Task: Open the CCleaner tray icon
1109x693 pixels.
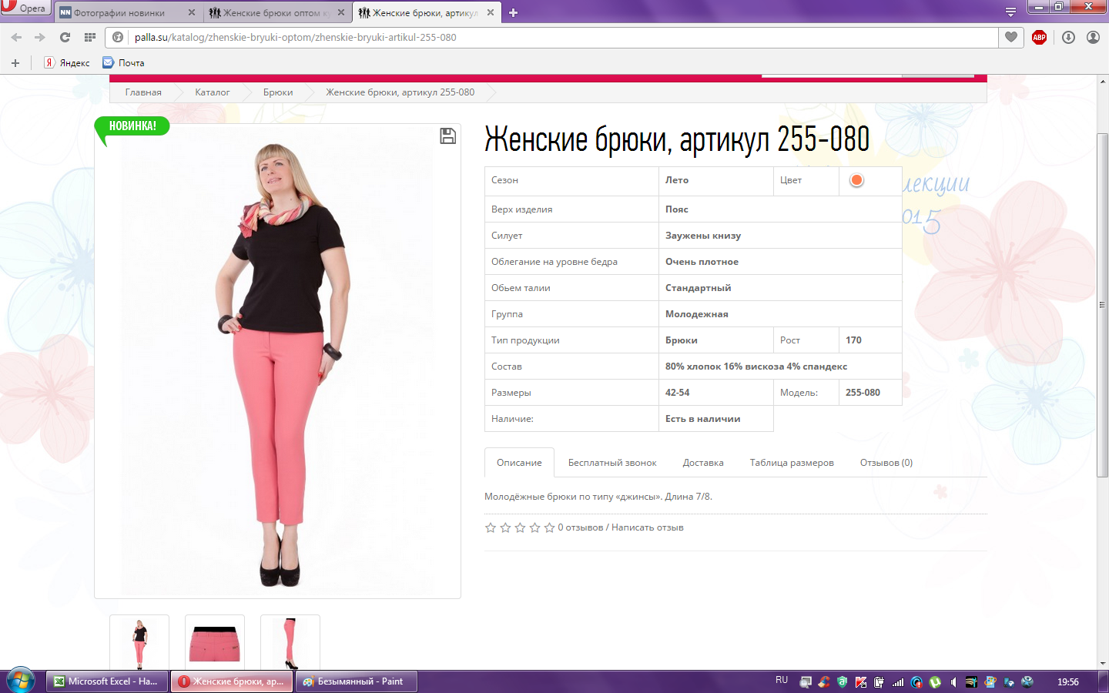Action: point(824,682)
